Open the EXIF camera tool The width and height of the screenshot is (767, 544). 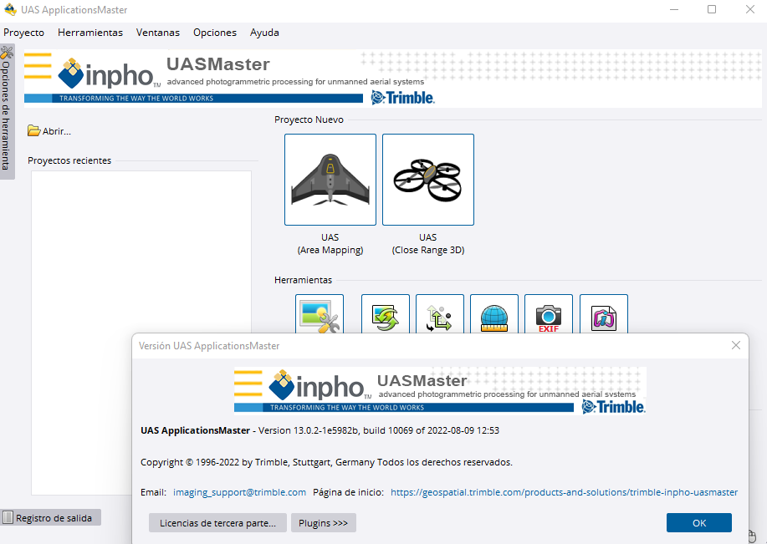pyautogui.click(x=549, y=314)
